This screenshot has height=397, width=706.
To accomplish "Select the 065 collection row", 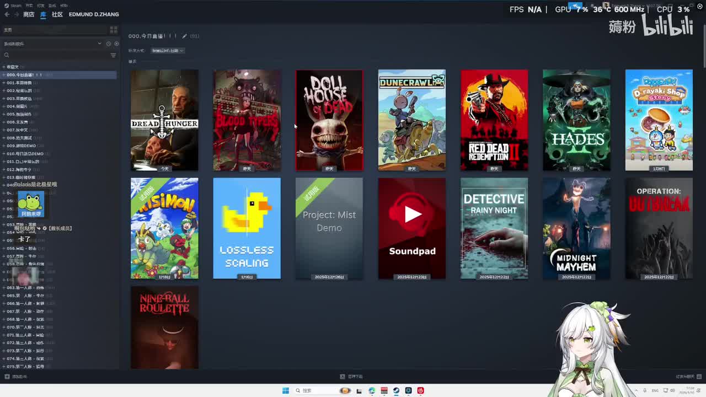I will point(59,296).
